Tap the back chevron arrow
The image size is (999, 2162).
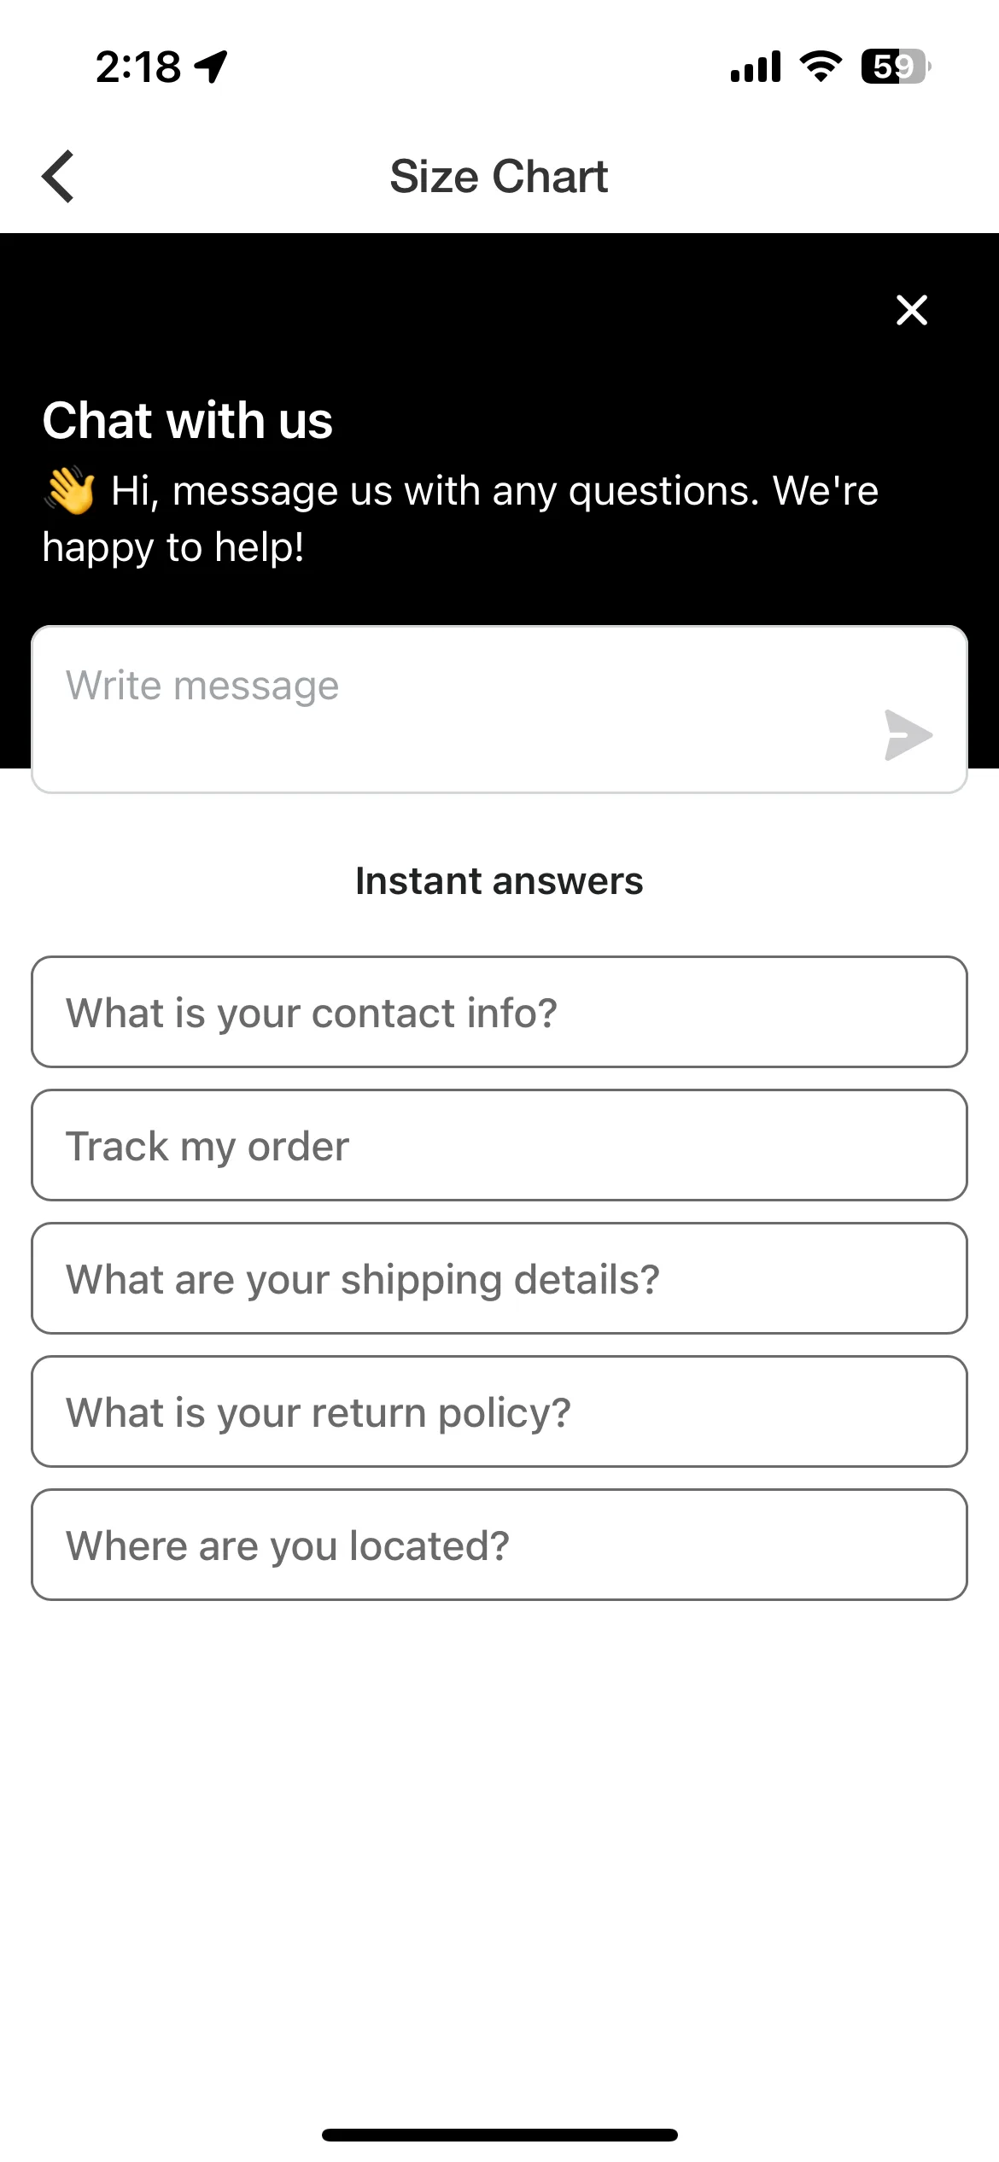[x=58, y=177]
